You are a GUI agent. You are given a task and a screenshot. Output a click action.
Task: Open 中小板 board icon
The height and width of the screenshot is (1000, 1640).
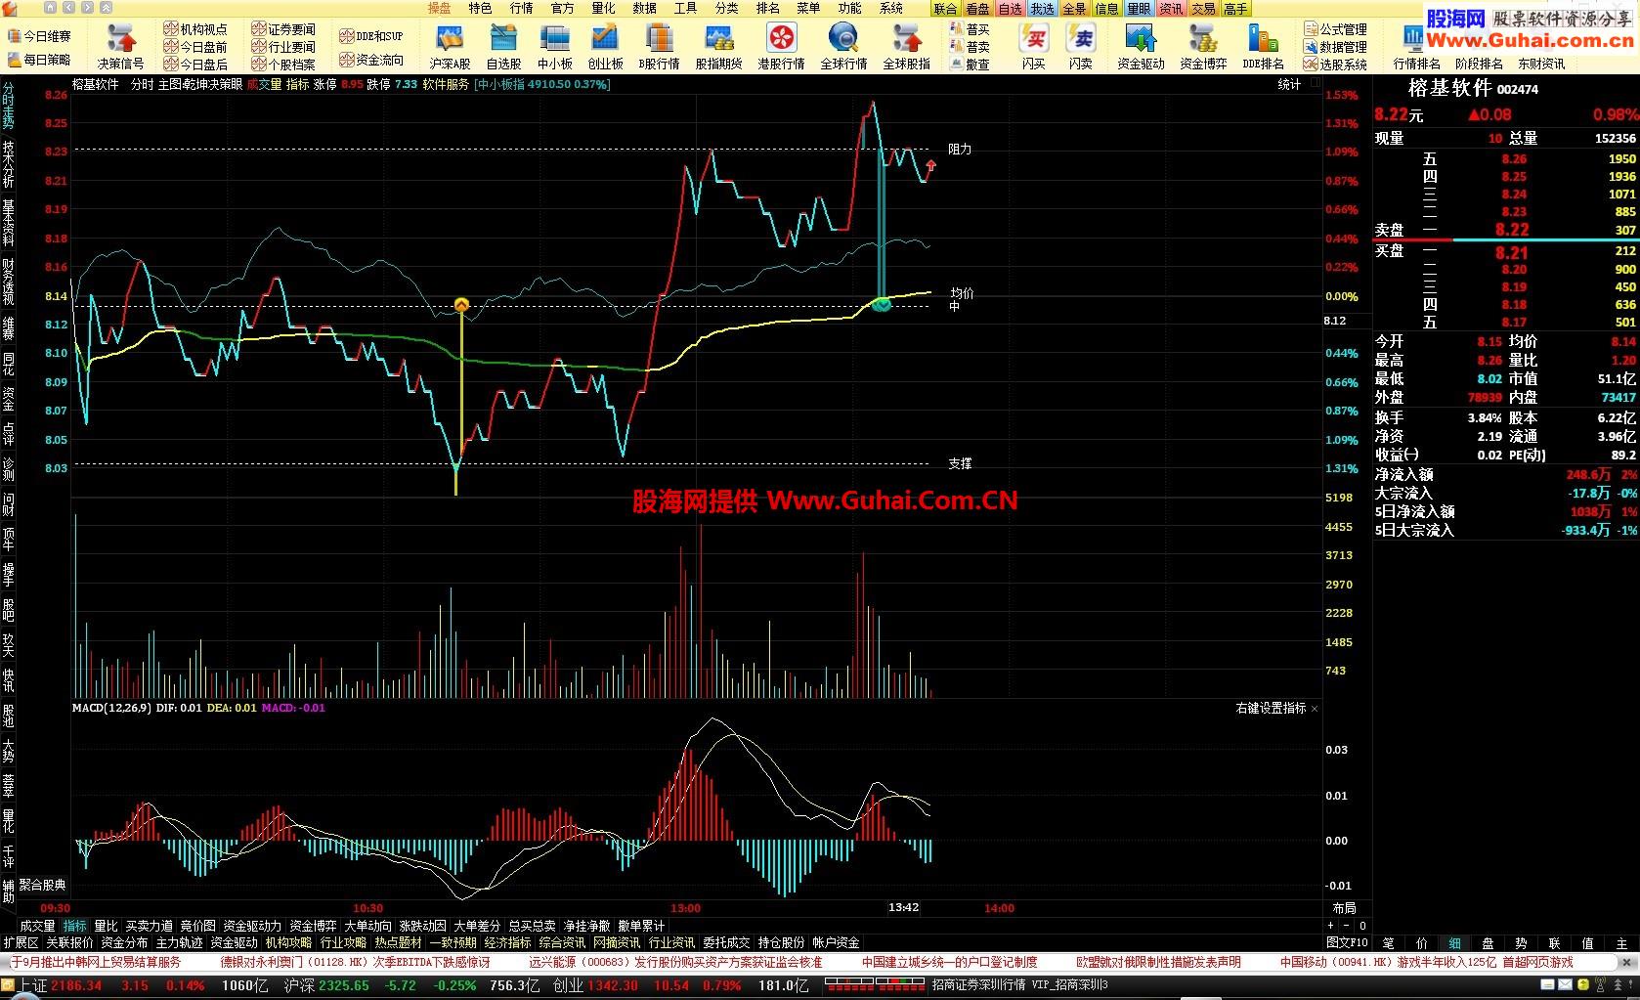point(554,45)
